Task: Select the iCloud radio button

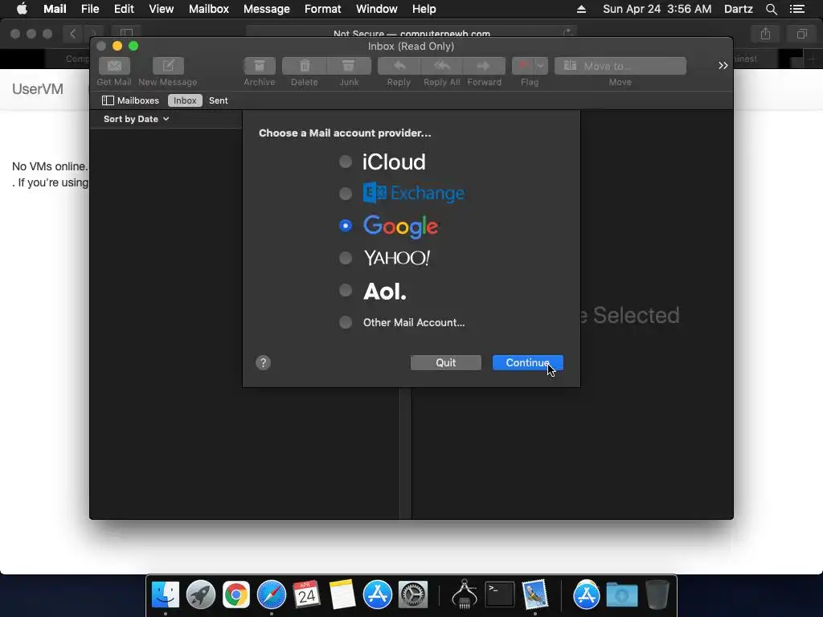Action: coord(346,161)
